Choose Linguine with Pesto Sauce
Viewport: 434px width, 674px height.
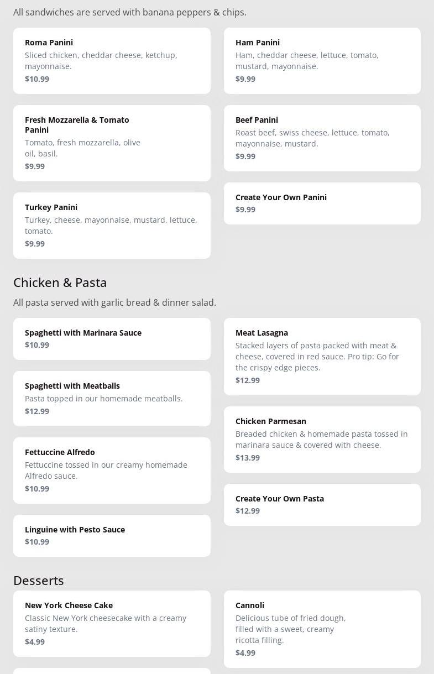[112, 535]
